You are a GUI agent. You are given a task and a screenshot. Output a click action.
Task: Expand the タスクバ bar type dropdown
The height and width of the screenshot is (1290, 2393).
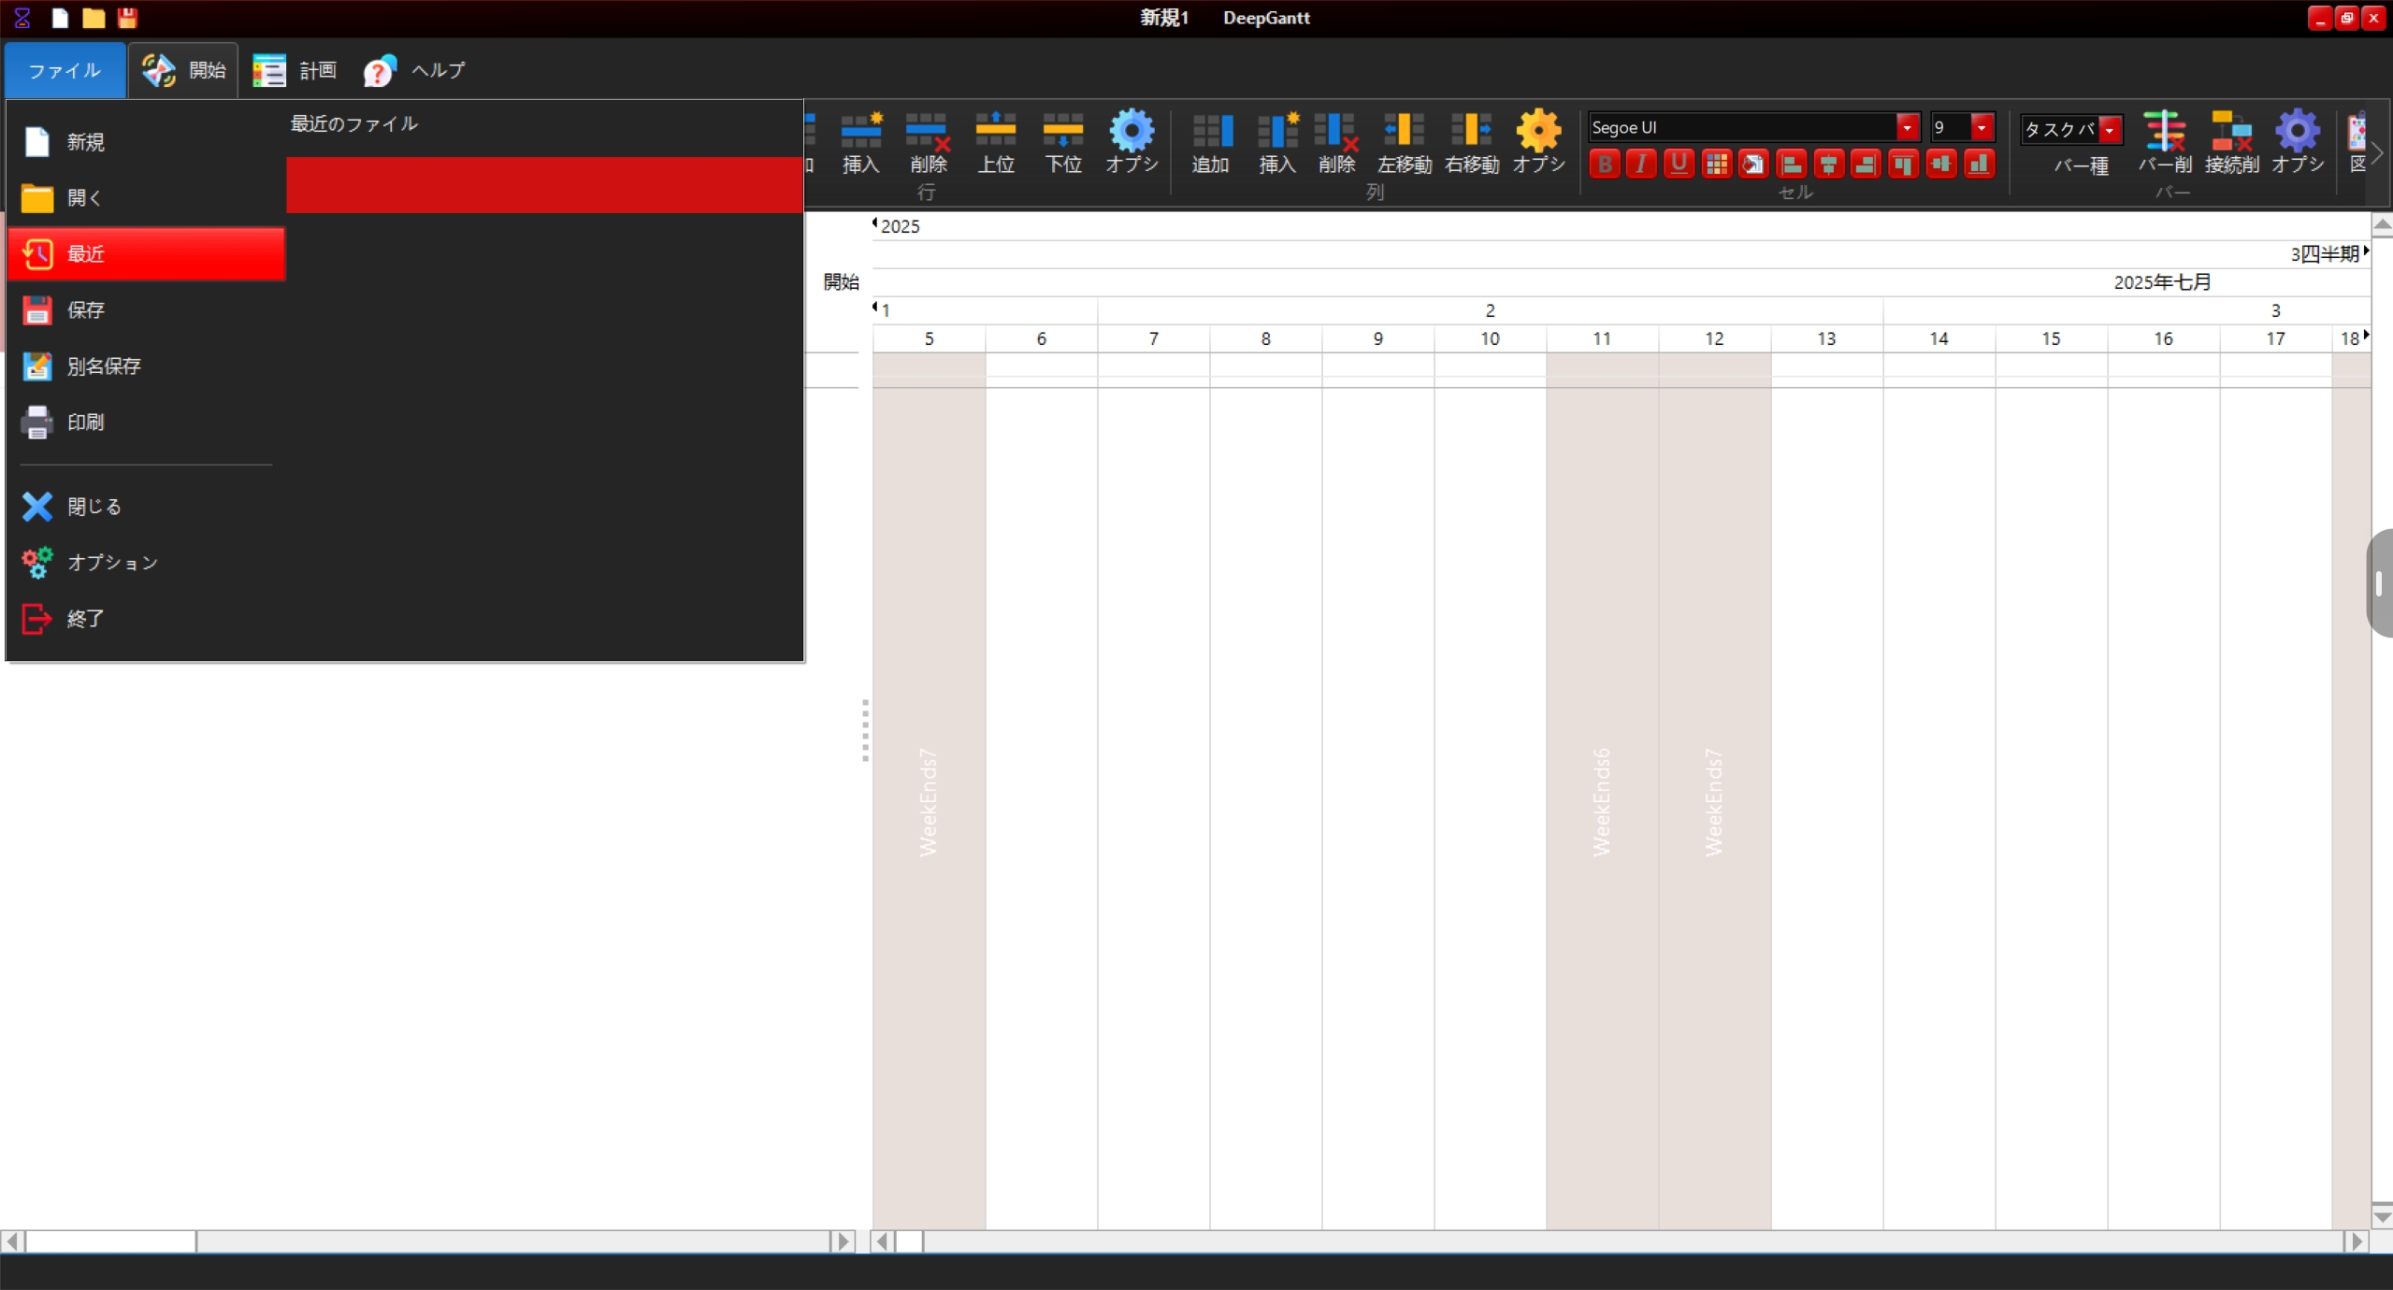click(2110, 129)
